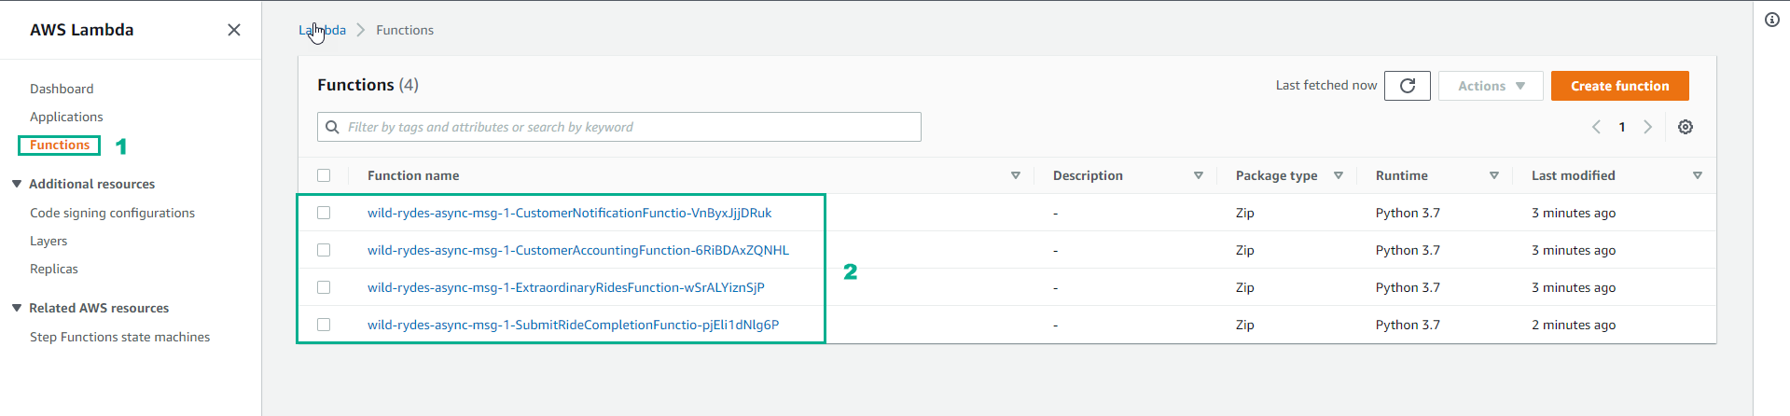The image size is (1790, 416).
Task: Go to next page arrow
Action: pyautogui.click(x=1648, y=127)
